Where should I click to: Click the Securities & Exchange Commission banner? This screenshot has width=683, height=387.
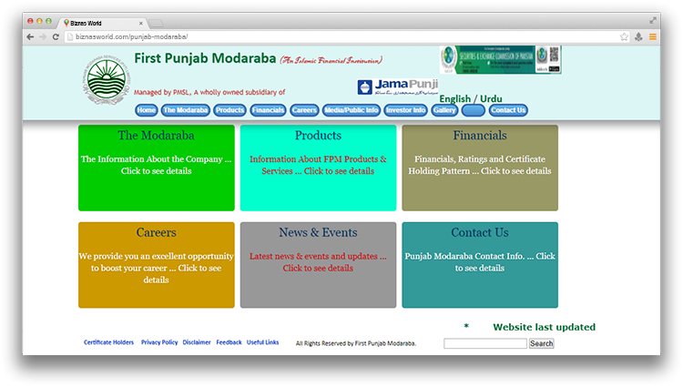tap(500, 60)
